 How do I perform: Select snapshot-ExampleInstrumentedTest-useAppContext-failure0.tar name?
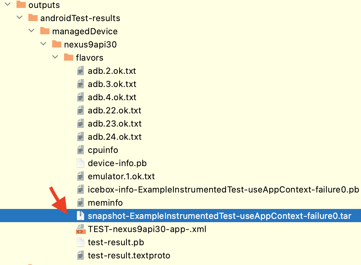click(220, 216)
